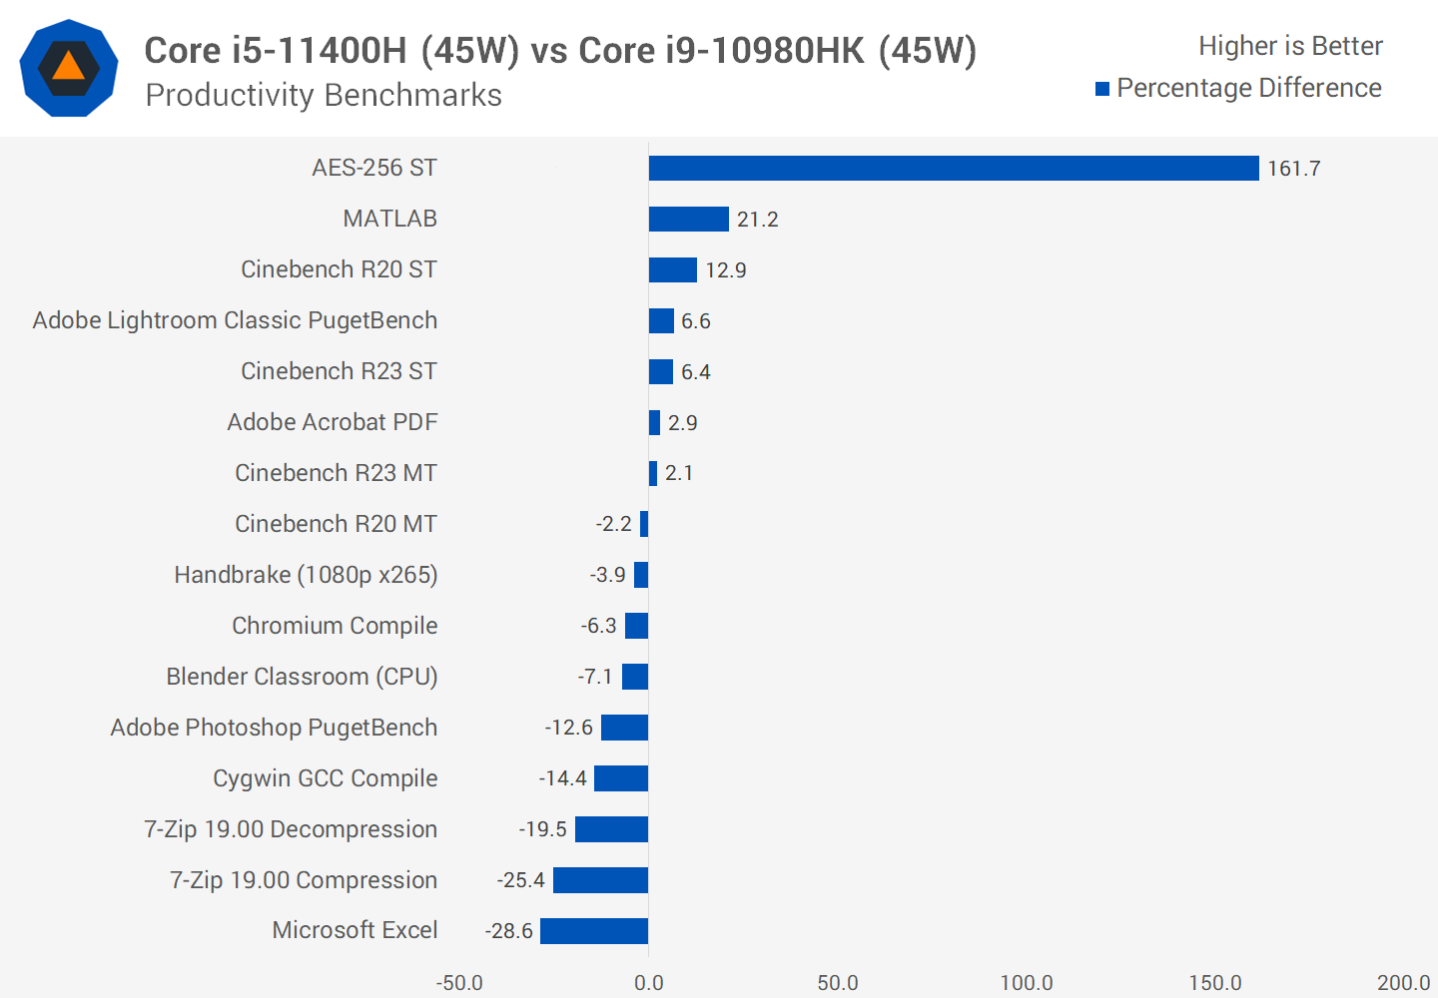Click the Handbrake (1080p x265) label
This screenshot has width=1438, height=998.
pyautogui.click(x=306, y=575)
